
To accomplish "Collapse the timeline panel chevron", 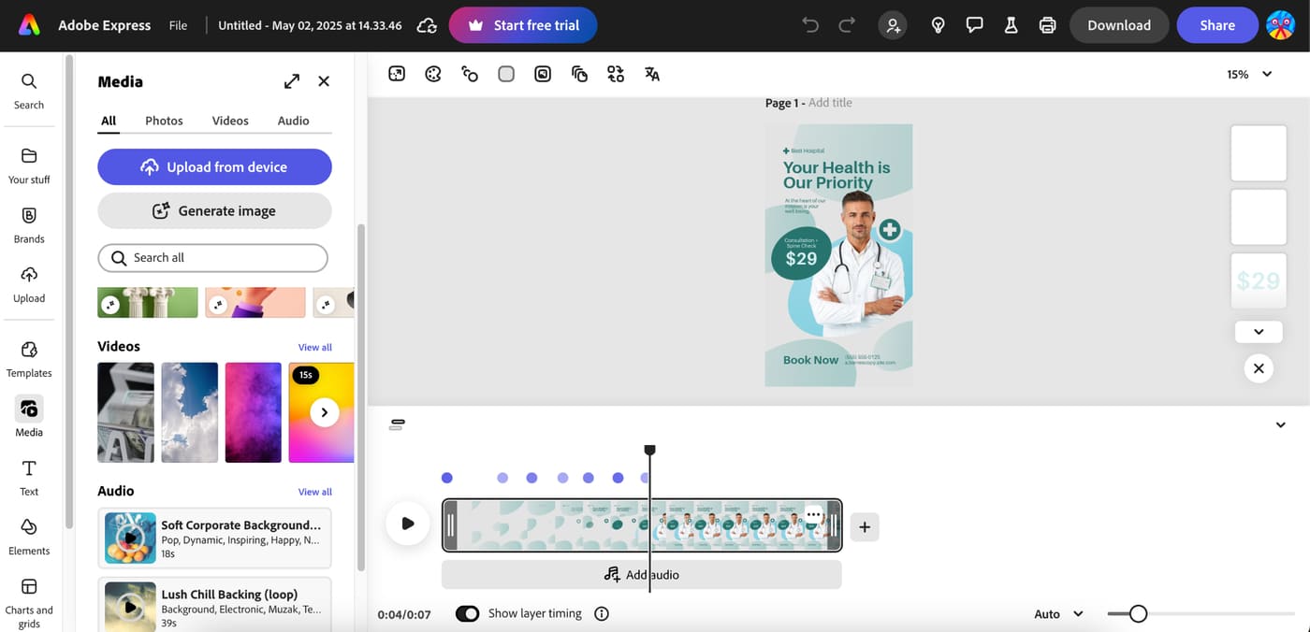I will click(x=1280, y=425).
